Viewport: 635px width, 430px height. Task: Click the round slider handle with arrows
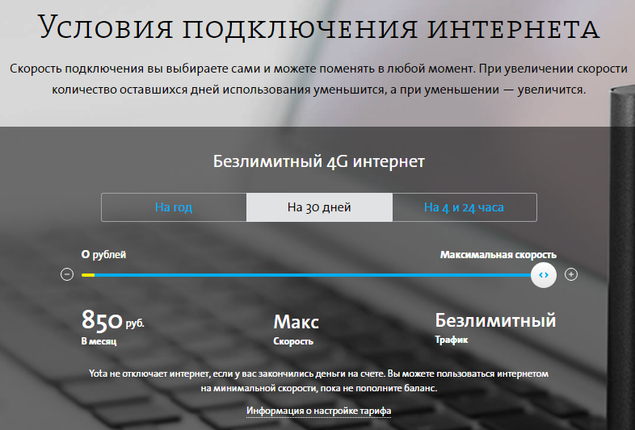pos(544,274)
